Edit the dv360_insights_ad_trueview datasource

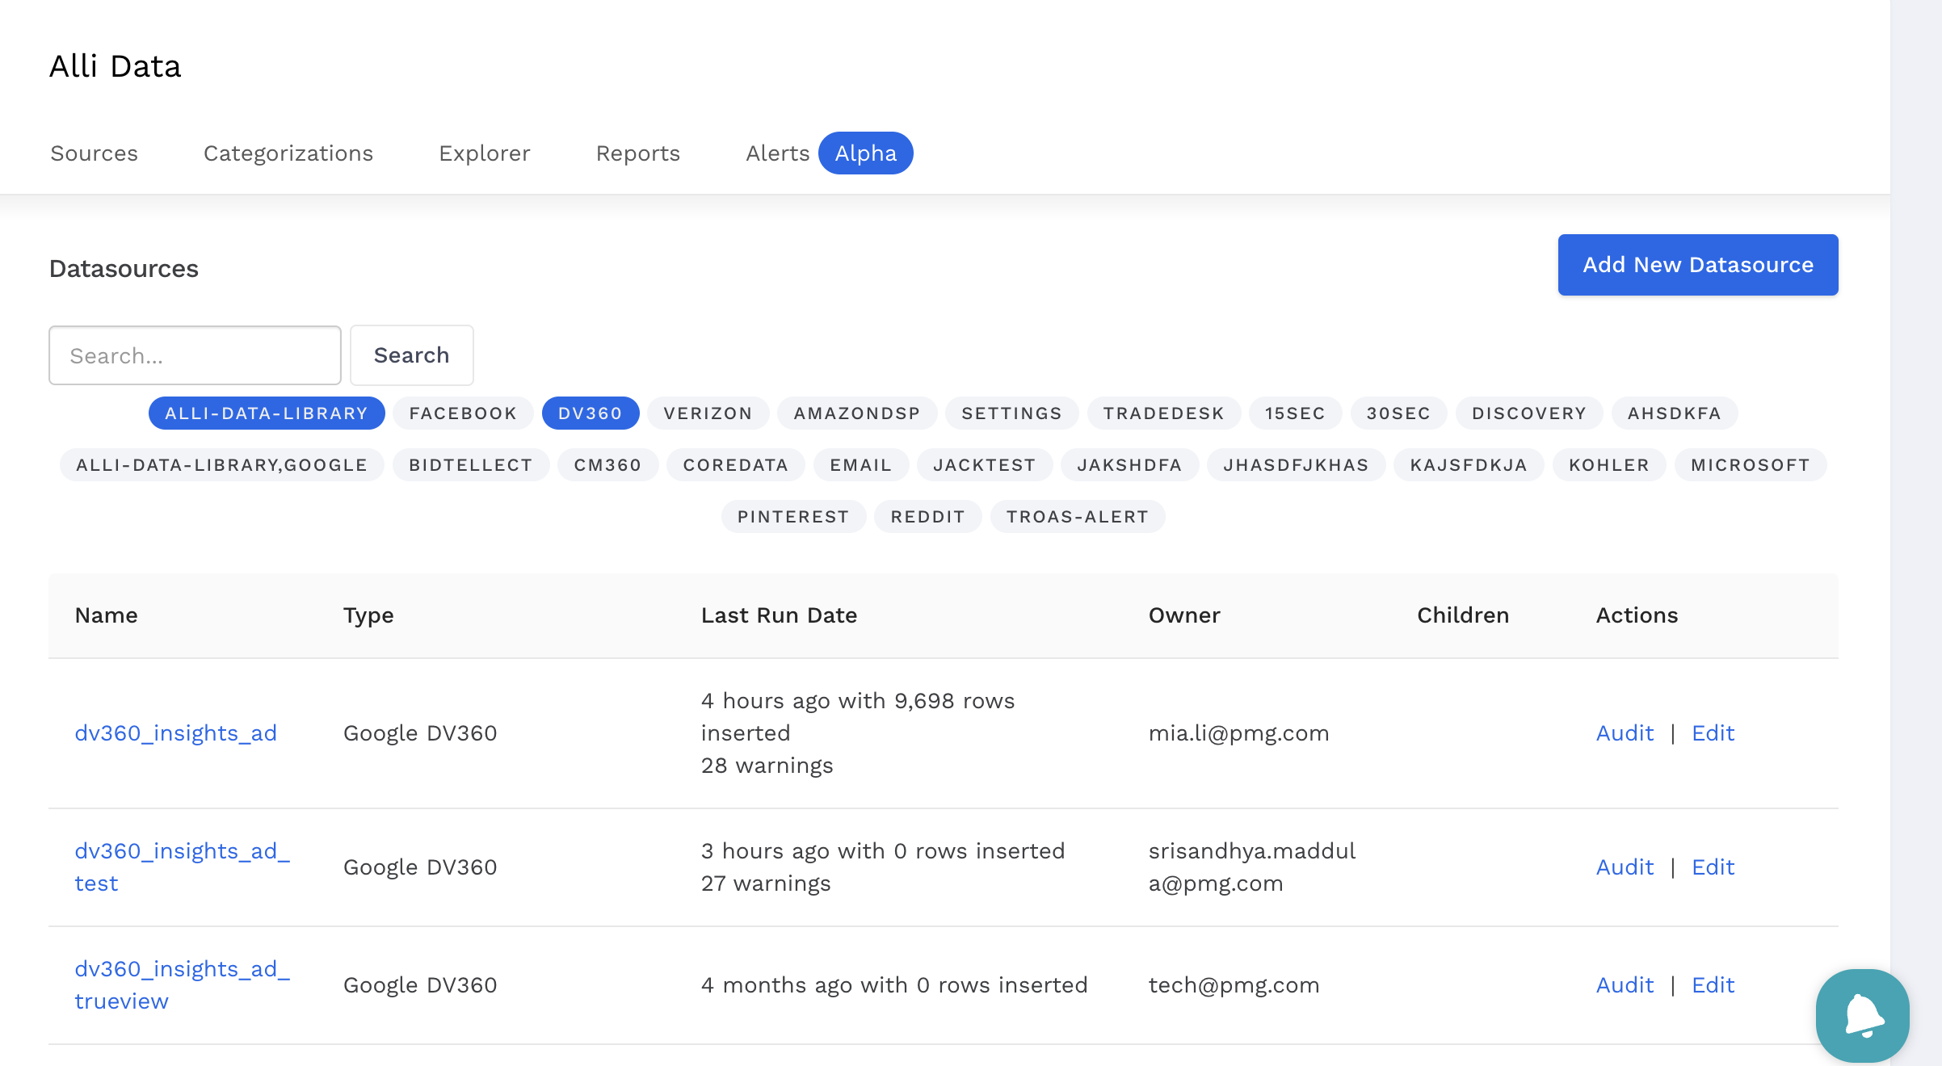(1713, 985)
